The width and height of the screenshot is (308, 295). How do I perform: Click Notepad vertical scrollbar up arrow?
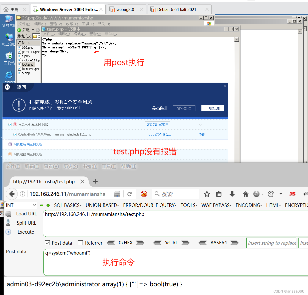(x=237, y=39)
